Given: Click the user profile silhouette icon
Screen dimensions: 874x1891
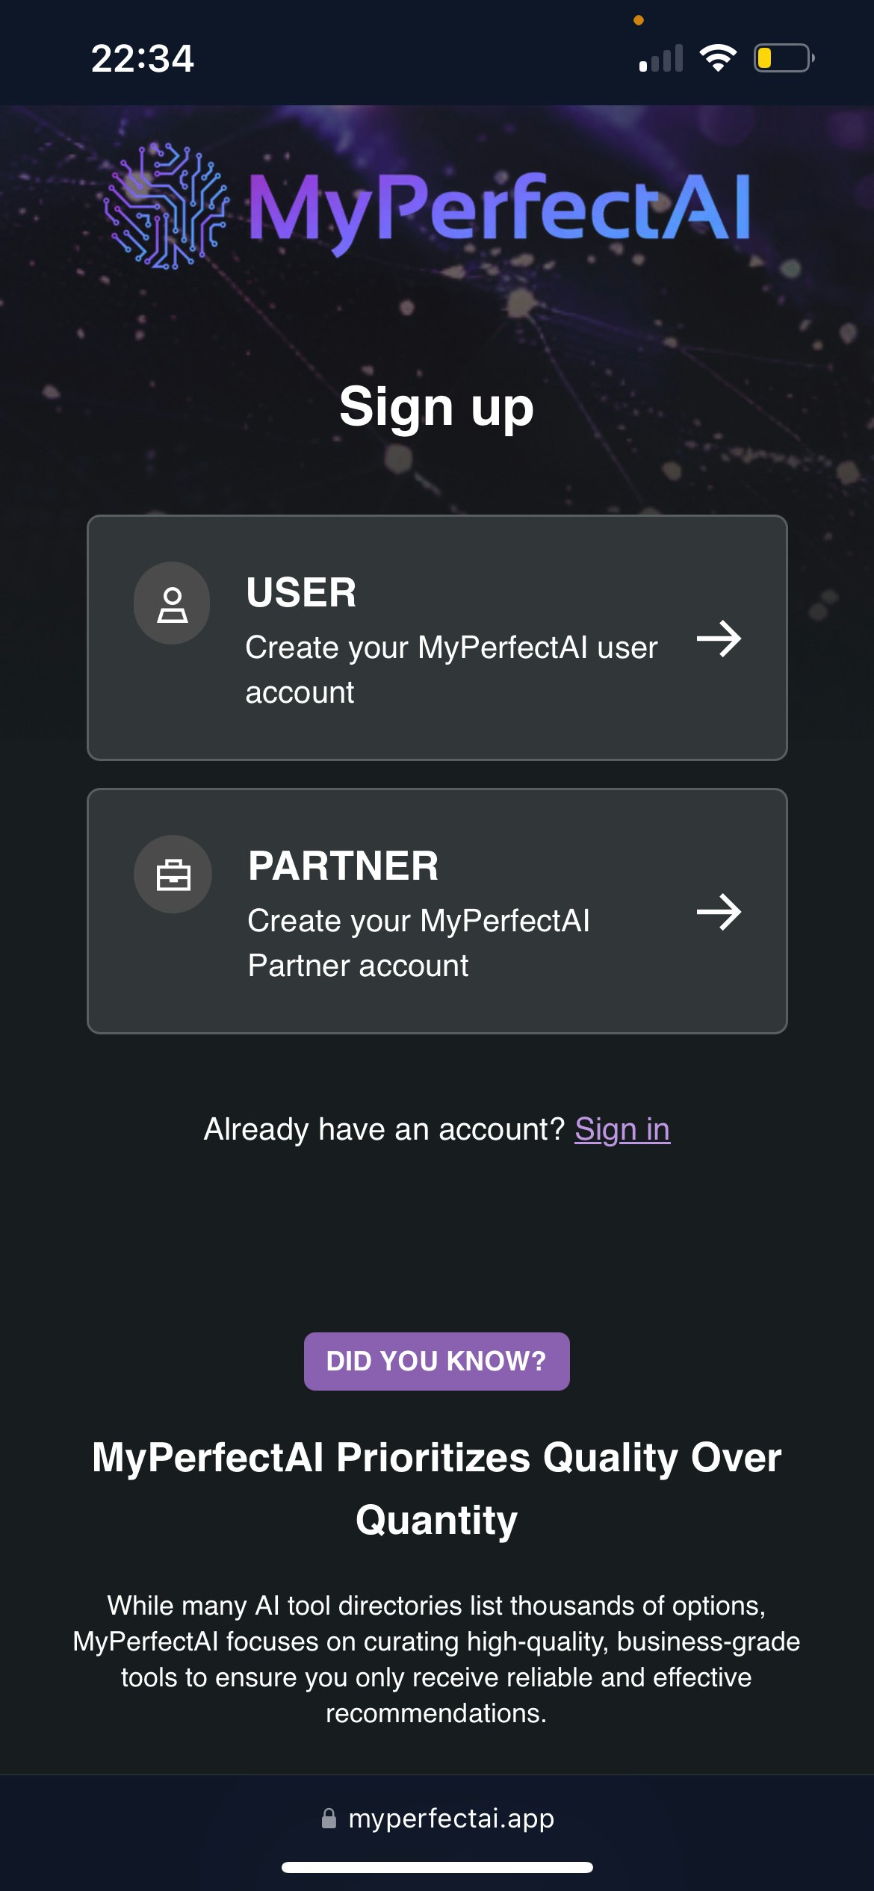Looking at the screenshot, I should click(x=172, y=604).
